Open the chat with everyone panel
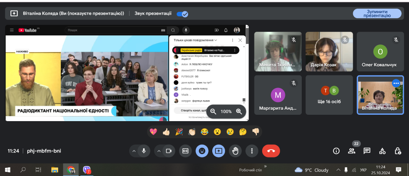The image size is (409, 176). pos(367,151)
